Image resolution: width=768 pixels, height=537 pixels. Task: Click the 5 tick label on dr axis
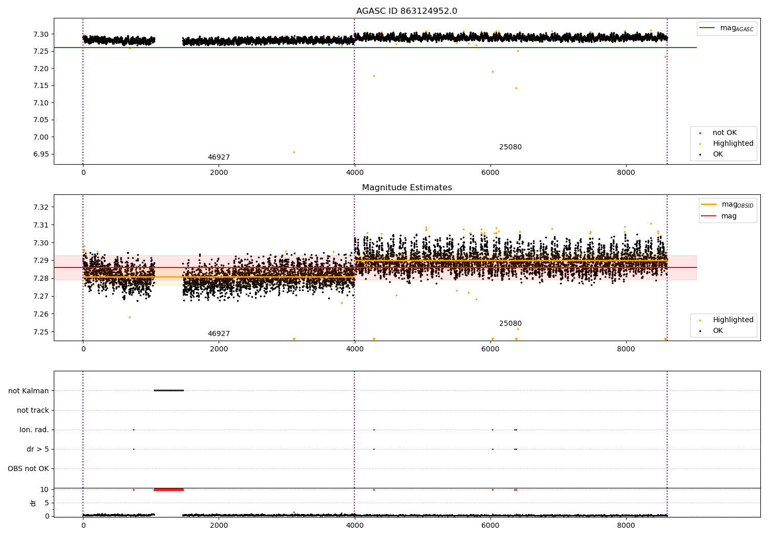coord(47,503)
